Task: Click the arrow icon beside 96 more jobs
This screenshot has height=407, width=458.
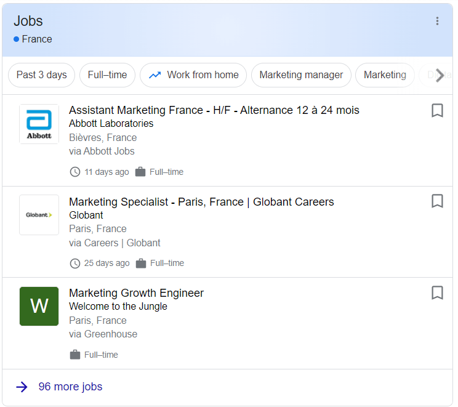Action: click(x=22, y=387)
